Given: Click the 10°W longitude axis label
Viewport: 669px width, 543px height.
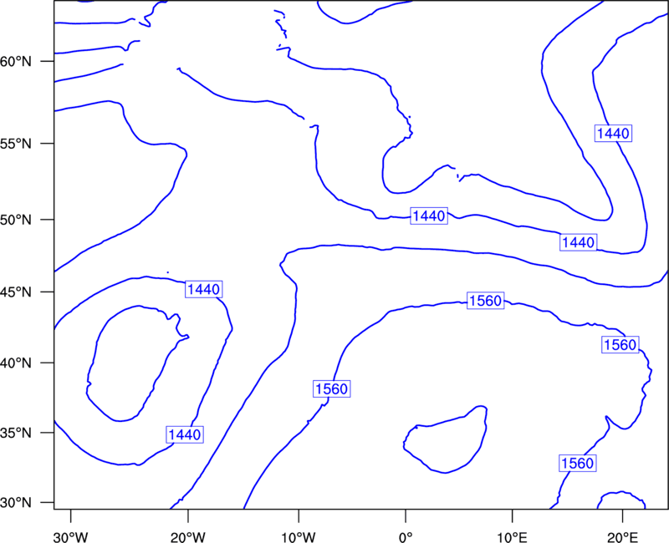Looking at the screenshot, I should 299,537.
